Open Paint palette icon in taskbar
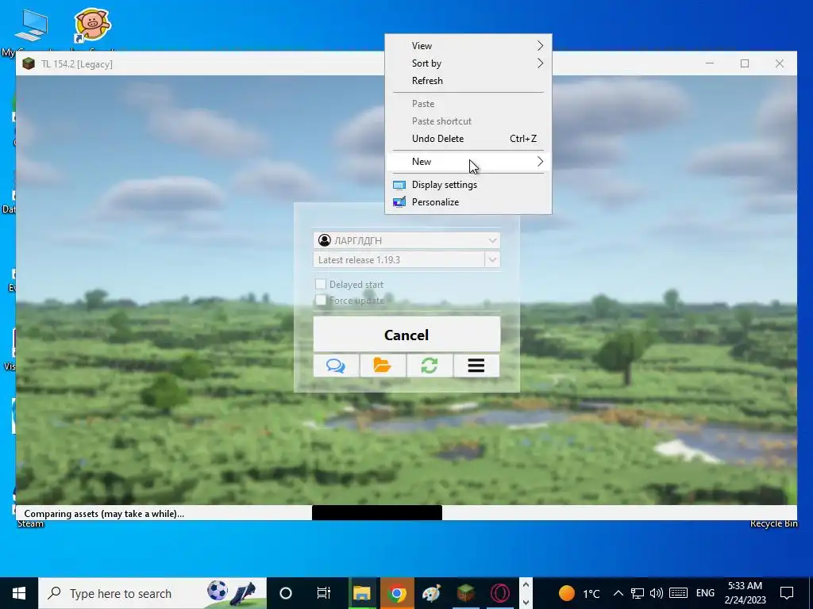Screen dimensions: 813x609 click(x=431, y=593)
